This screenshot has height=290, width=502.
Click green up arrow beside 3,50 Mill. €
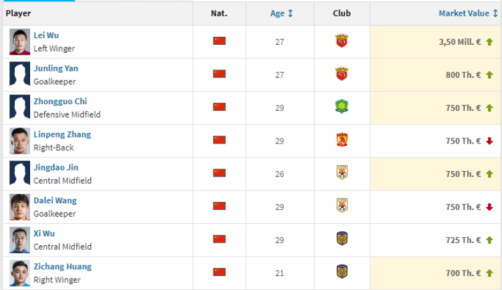pos(489,42)
